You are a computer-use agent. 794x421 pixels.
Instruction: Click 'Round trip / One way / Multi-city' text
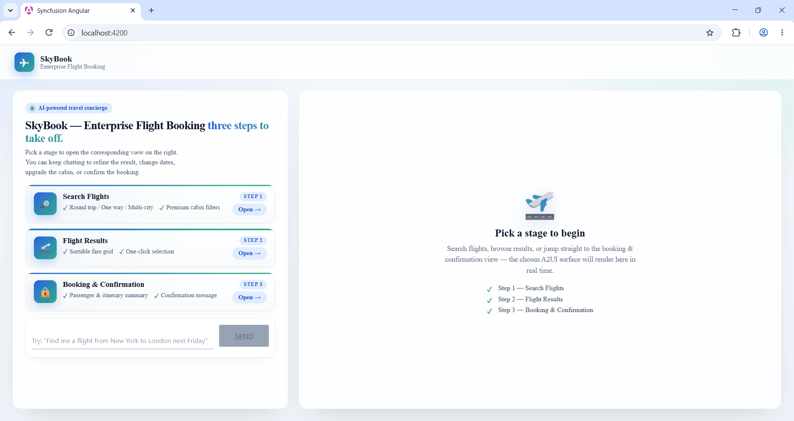(x=111, y=207)
